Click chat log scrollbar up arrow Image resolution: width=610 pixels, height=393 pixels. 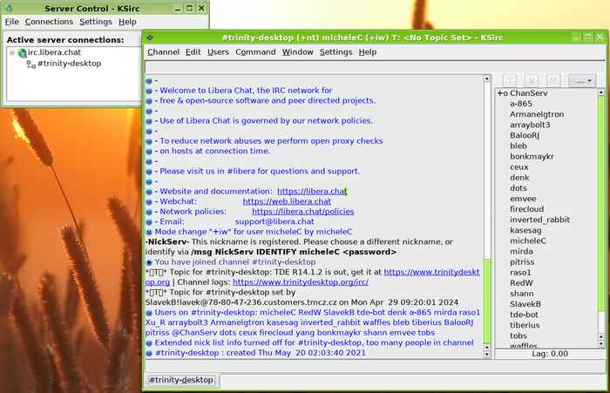486,78
